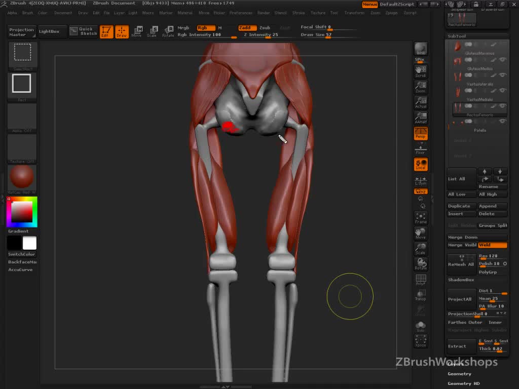The image size is (519, 389).
Task: Hide the VastusLateralis subtool via eye icon
Action: click(x=502, y=75)
